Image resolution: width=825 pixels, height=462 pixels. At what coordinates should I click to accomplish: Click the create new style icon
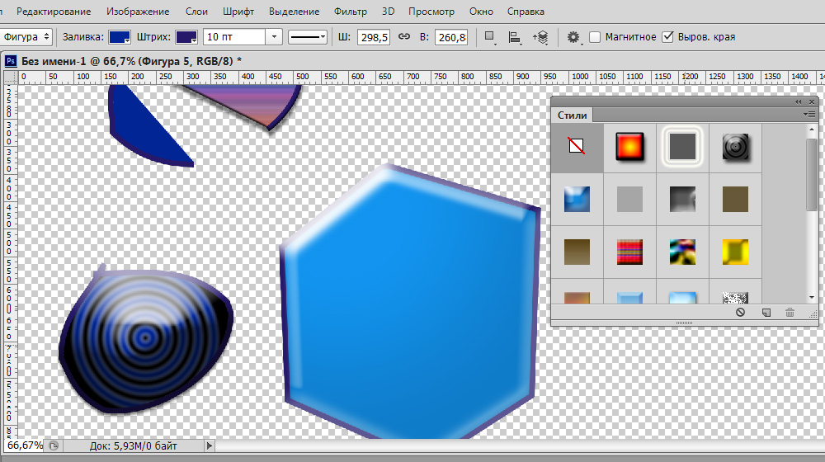point(766,313)
